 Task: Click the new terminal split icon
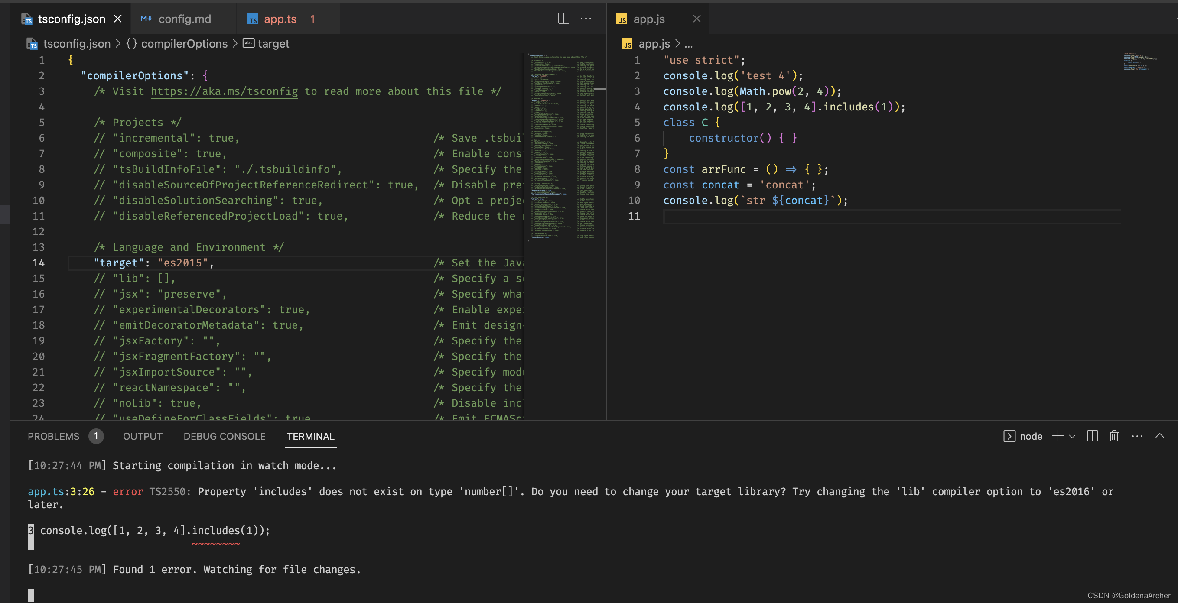pos(1092,436)
